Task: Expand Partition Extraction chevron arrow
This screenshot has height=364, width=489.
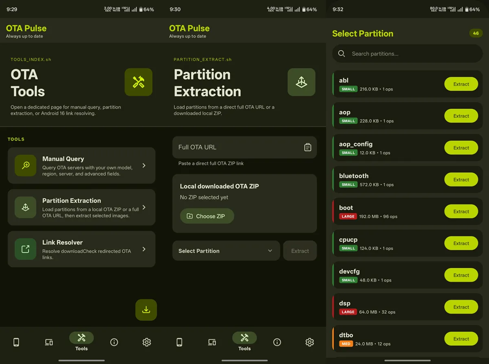Action: point(144,207)
